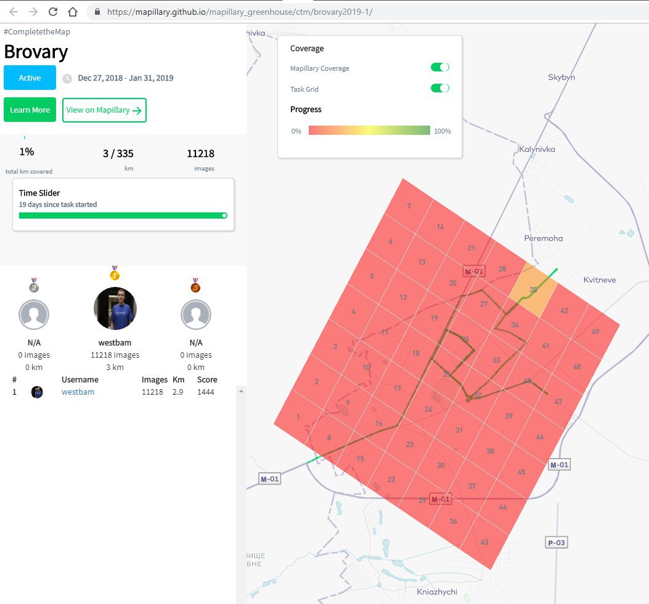The height and width of the screenshot is (604, 649).
Task: Click the Score column header
Action: click(x=207, y=379)
